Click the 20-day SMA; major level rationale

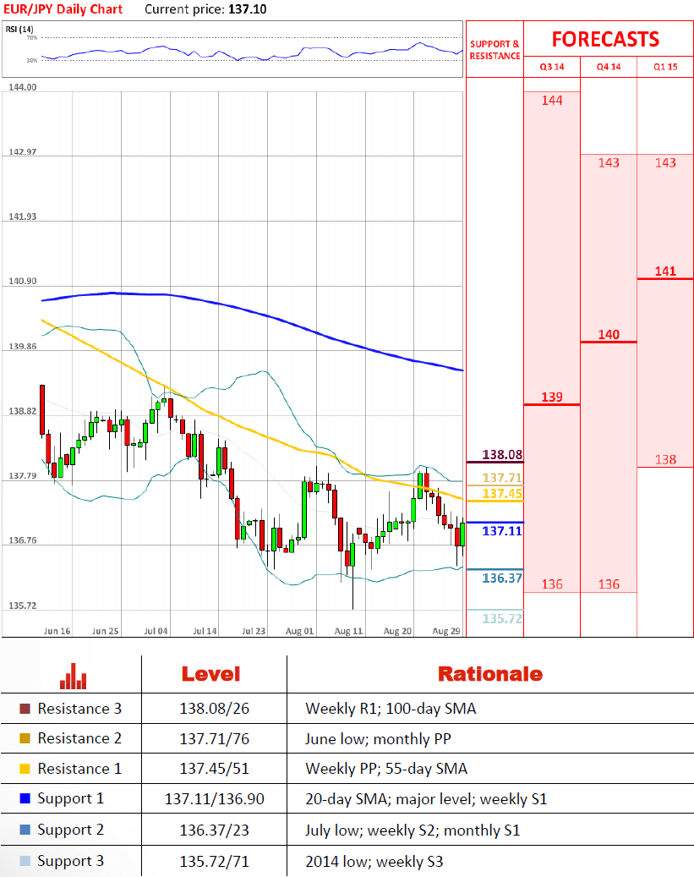point(426,798)
